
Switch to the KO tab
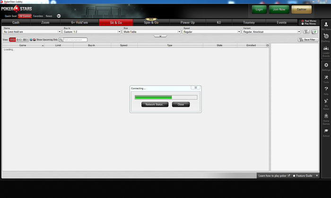tap(219, 22)
